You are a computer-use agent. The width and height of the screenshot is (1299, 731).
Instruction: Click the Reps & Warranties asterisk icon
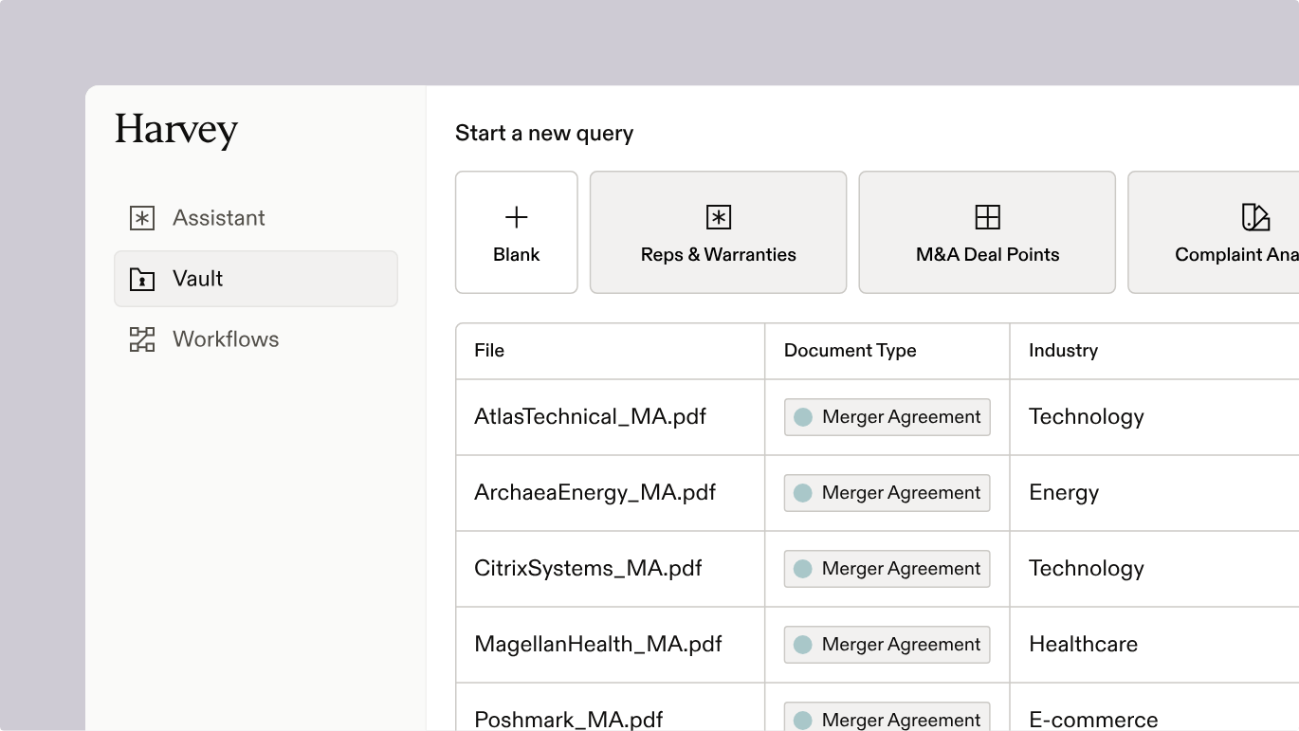tap(719, 217)
